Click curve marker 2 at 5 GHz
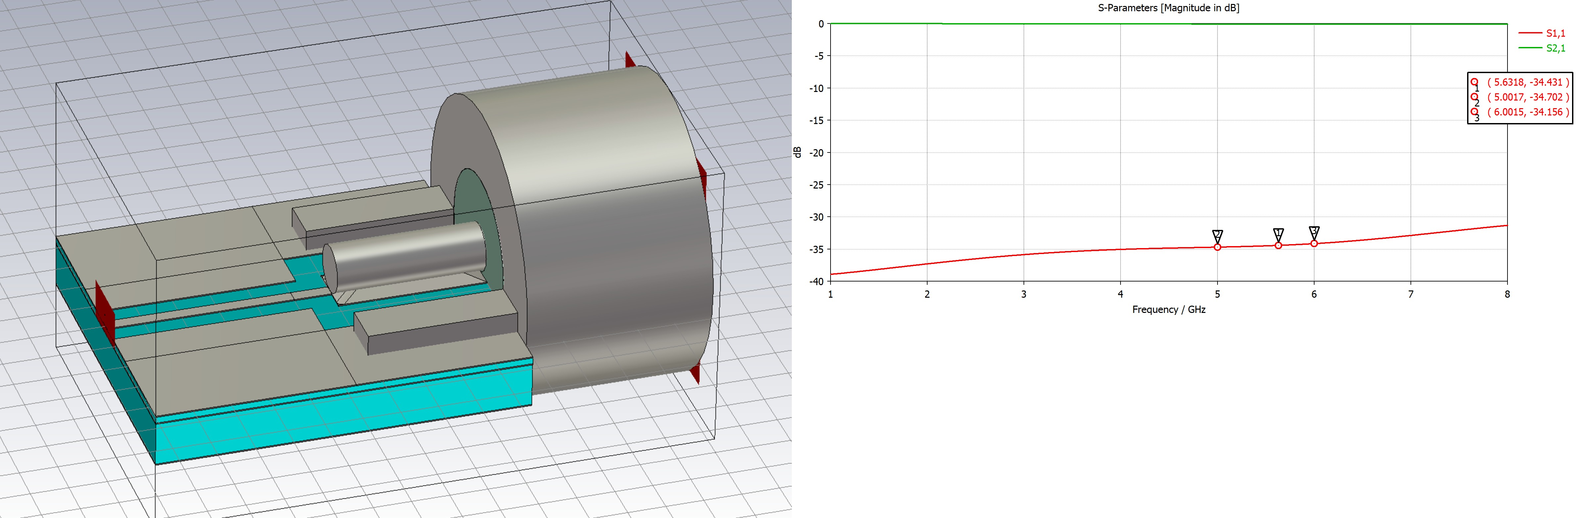Viewport: 1579px width, 518px height. tap(1217, 247)
